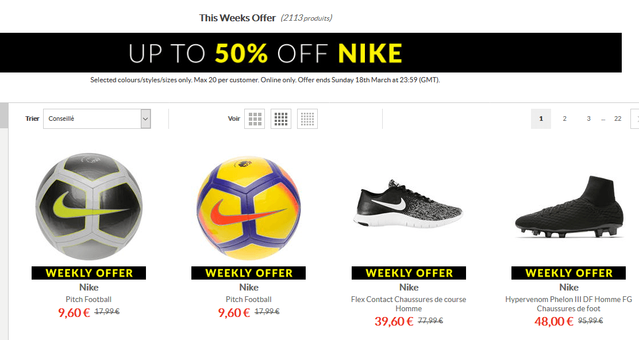
Task: Select the current page indicator 1
Action: pos(541,119)
